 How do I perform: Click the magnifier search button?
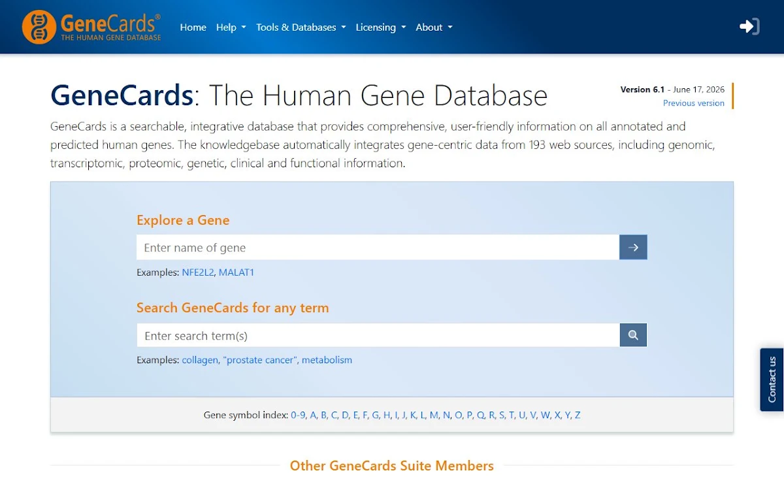click(633, 335)
